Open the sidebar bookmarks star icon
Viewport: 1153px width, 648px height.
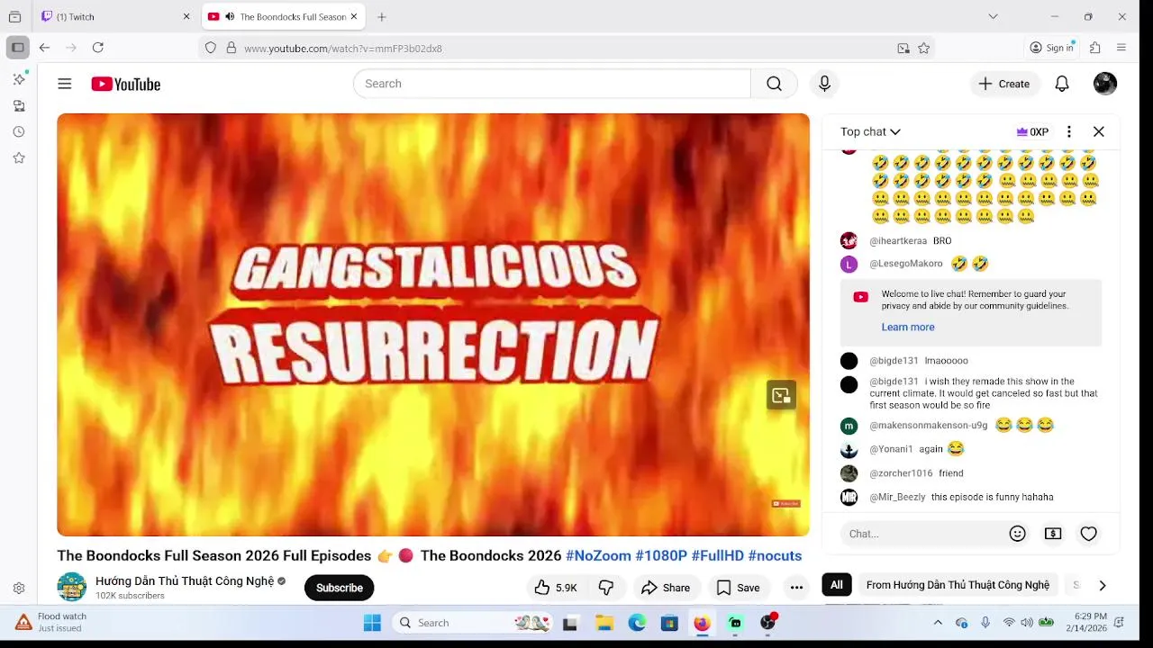click(x=19, y=157)
